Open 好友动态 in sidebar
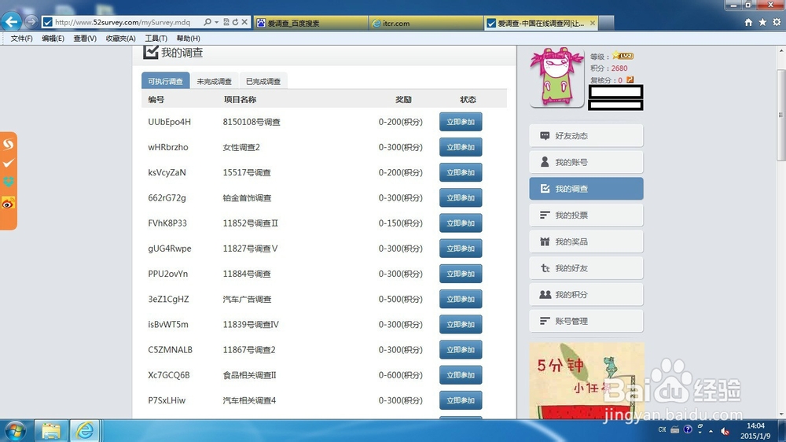786x442 pixels. [x=586, y=136]
